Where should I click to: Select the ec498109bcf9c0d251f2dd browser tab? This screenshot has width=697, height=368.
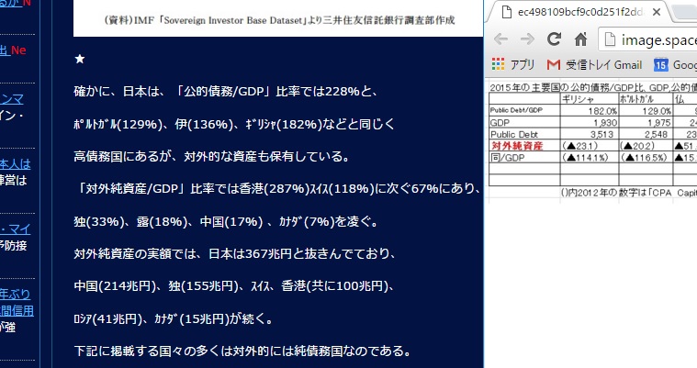pos(579,12)
